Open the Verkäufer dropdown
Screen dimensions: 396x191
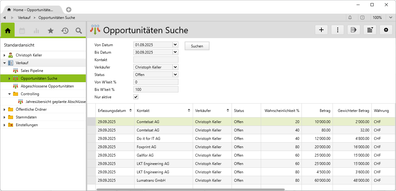(x=175, y=67)
